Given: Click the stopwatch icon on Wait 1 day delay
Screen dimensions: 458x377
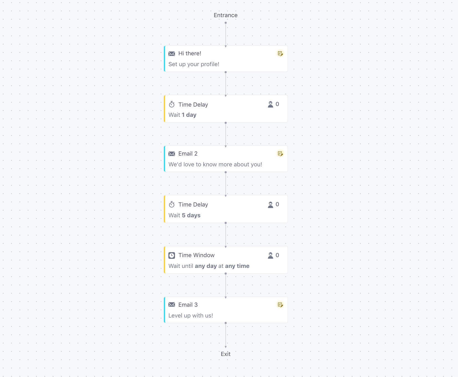Looking at the screenshot, I should [172, 104].
